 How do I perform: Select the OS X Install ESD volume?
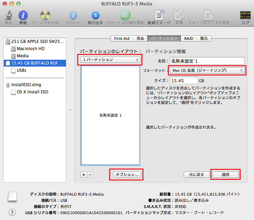pyautogui.click(x=35, y=92)
